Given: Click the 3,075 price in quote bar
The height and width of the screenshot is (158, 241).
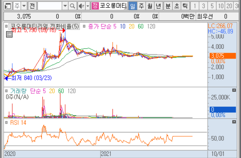Looking at the screenshot, I should (x=24, y=16).
